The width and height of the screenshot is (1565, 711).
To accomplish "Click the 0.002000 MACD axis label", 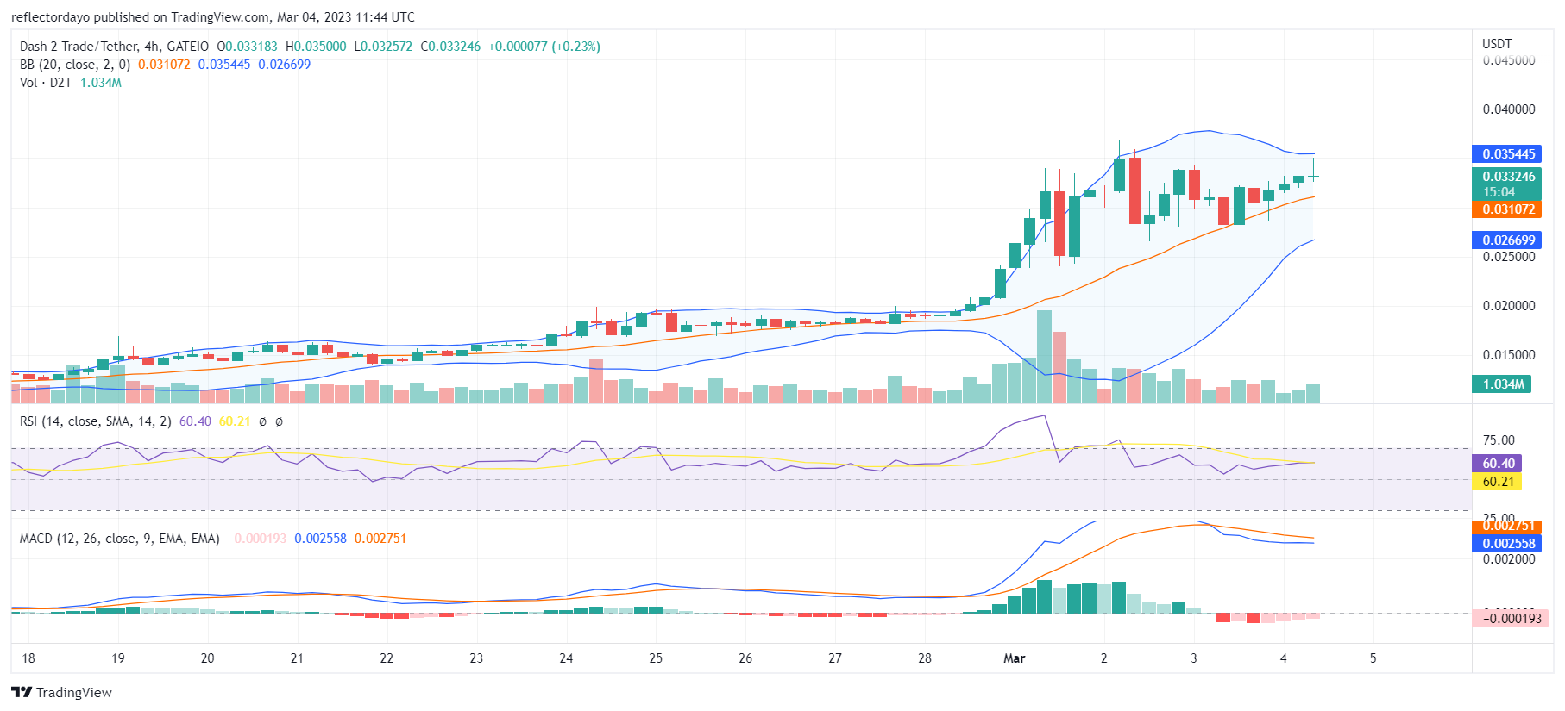I will tap(1509, 559).
